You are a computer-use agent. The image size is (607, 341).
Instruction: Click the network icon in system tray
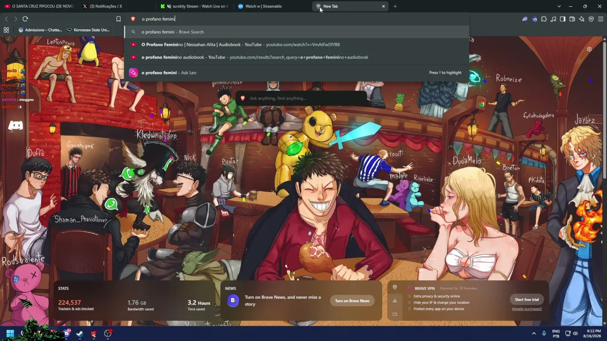coord(568,333)
